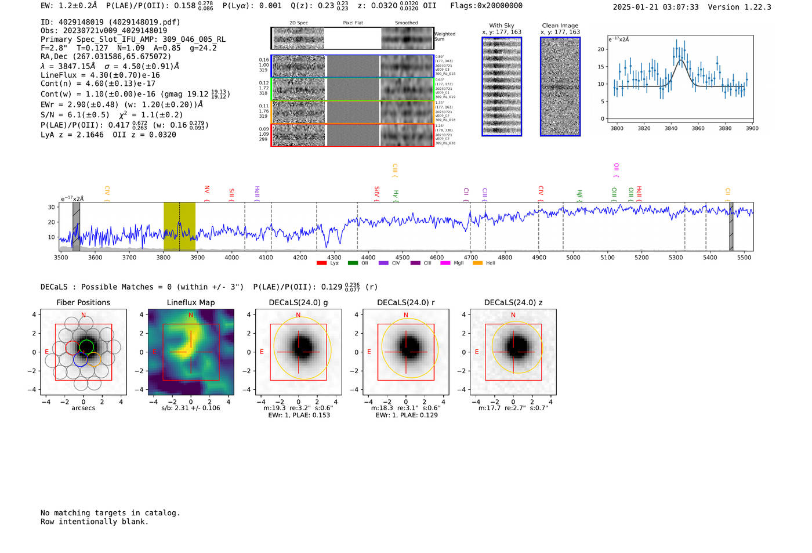Open the Clean Image thumbnail
The height and width of the screenshot is (553, 812).
(560, 86)
